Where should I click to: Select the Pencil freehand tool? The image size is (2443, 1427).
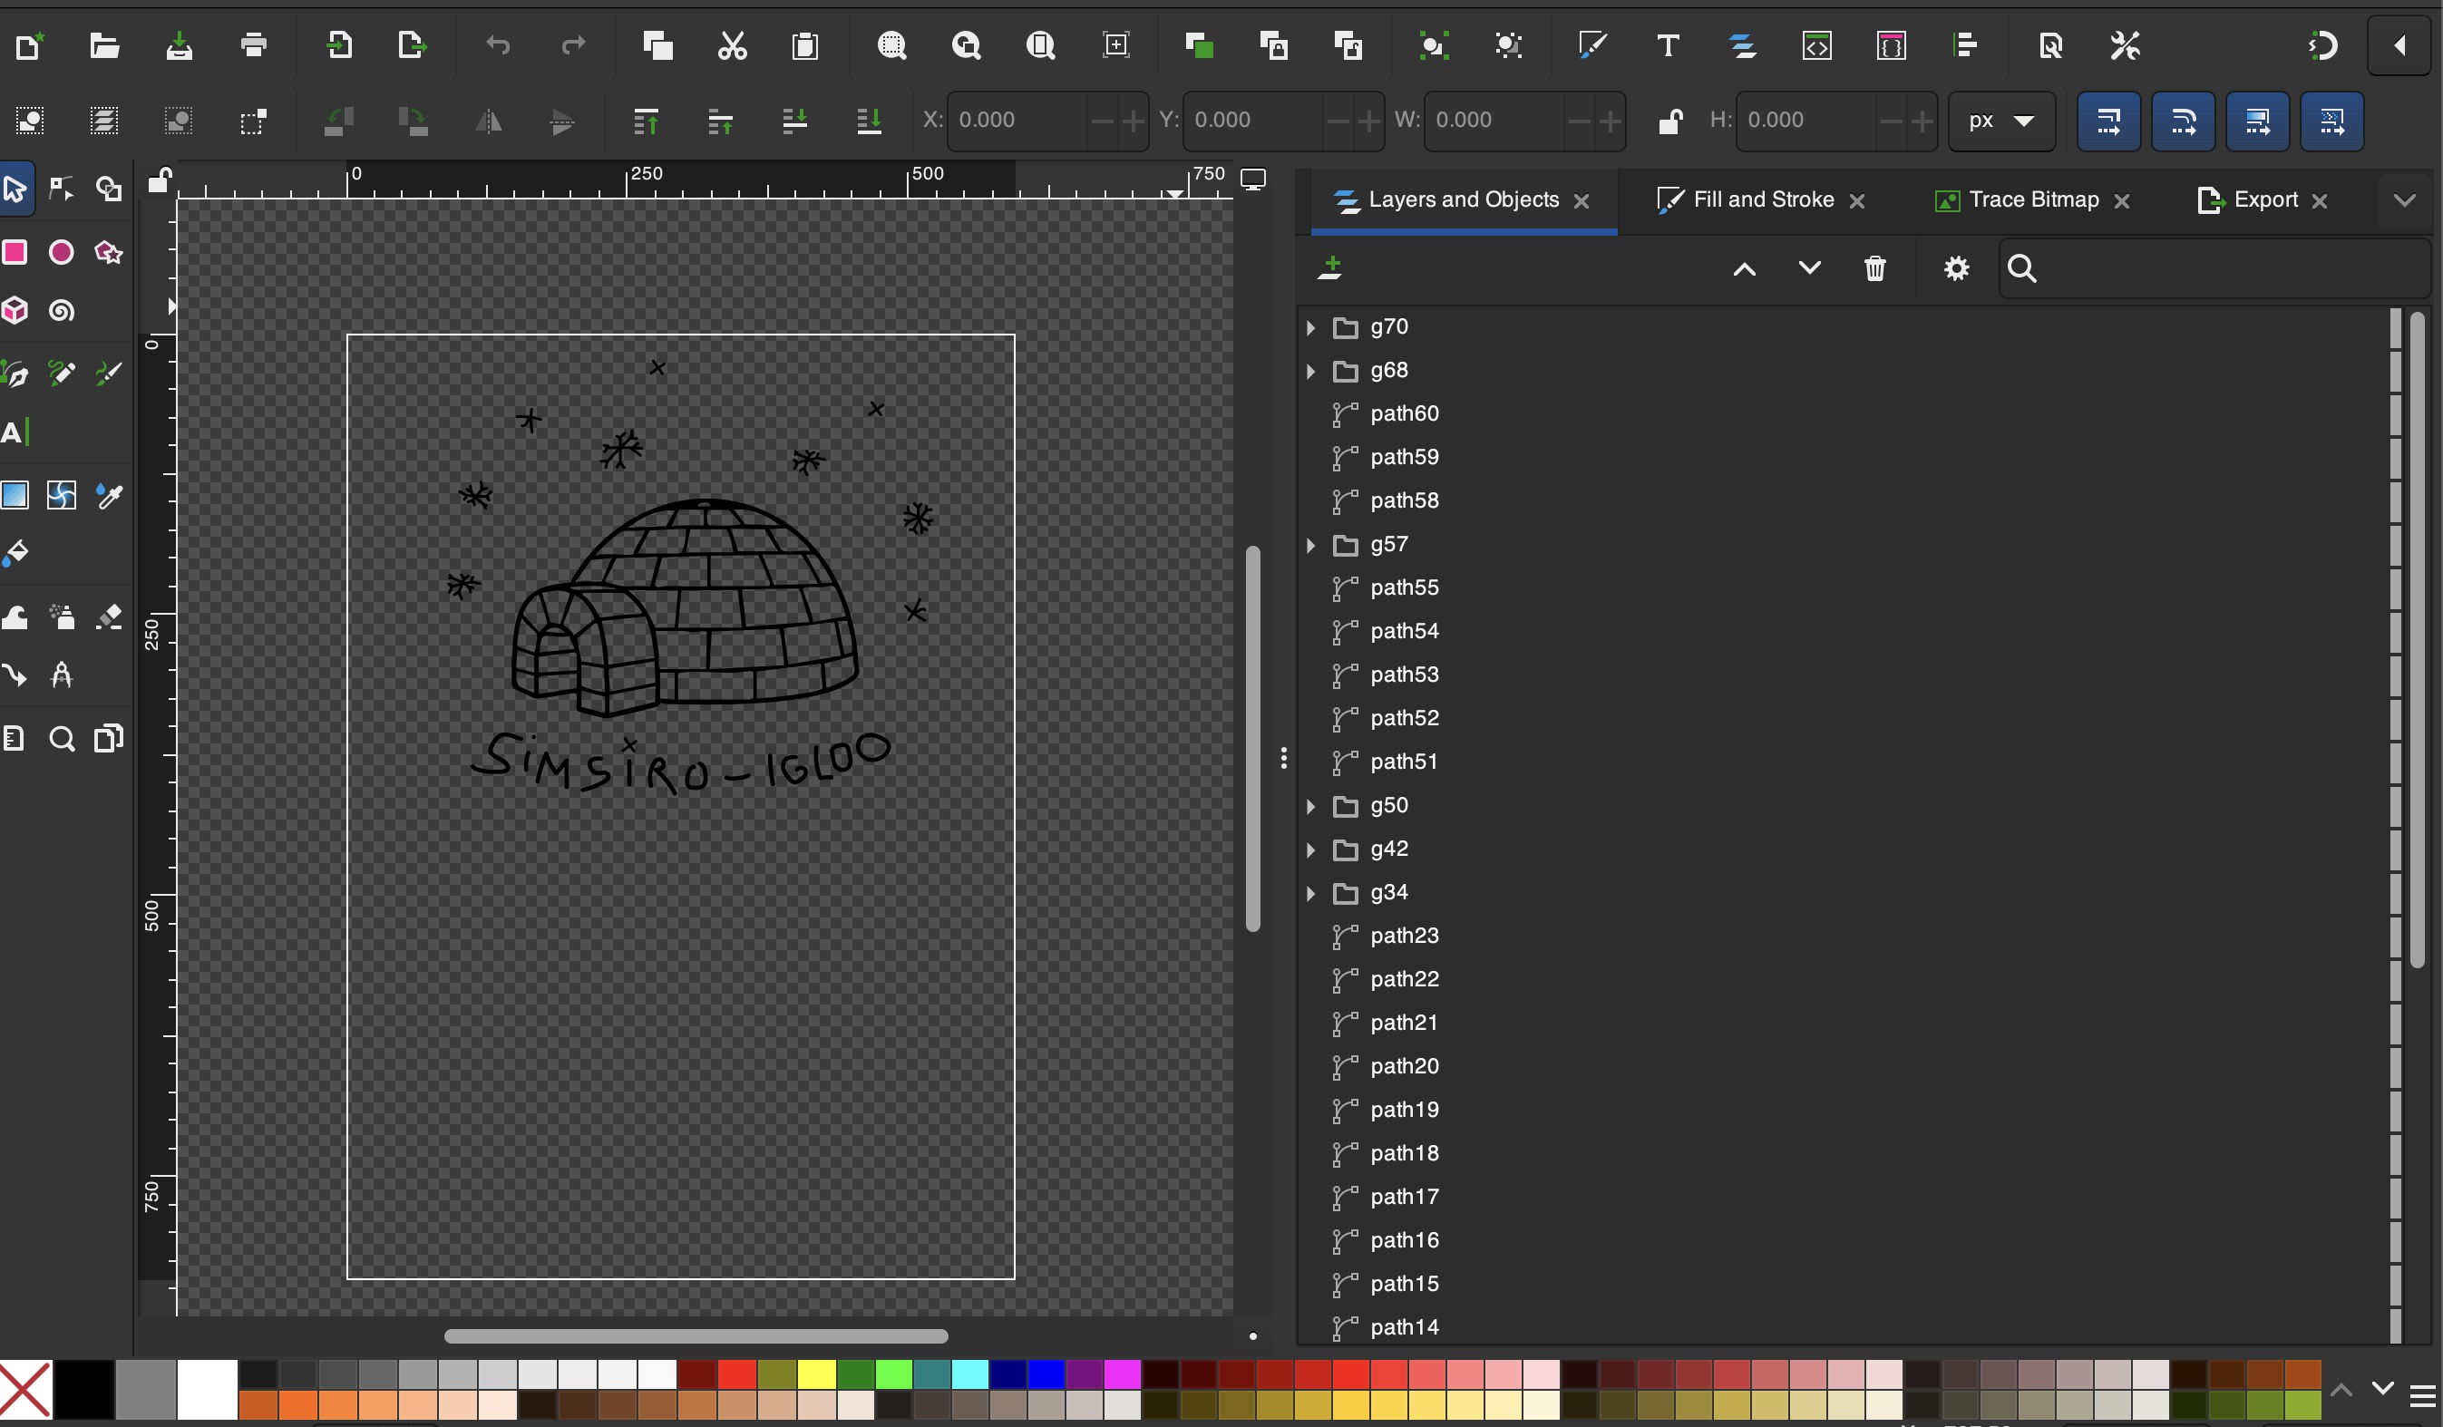tap(61, 374)
